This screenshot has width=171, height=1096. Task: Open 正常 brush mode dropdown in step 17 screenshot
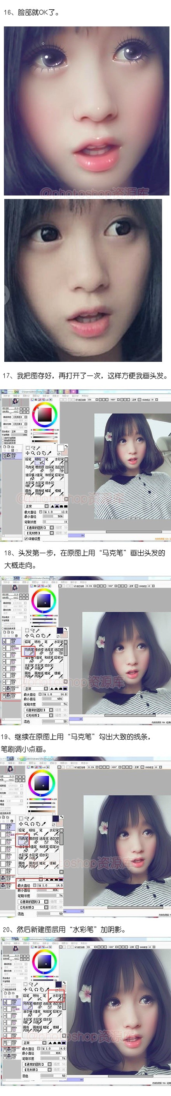37,506
